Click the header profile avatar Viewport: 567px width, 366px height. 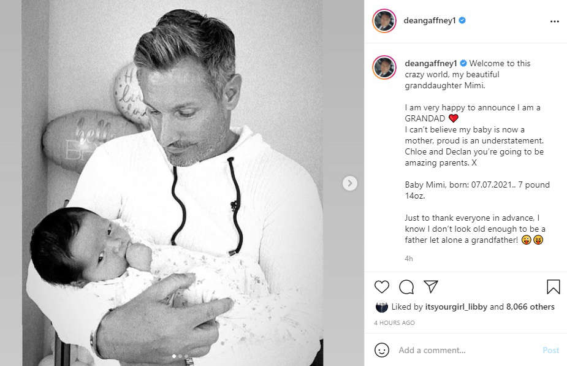(x=384, y=21)
